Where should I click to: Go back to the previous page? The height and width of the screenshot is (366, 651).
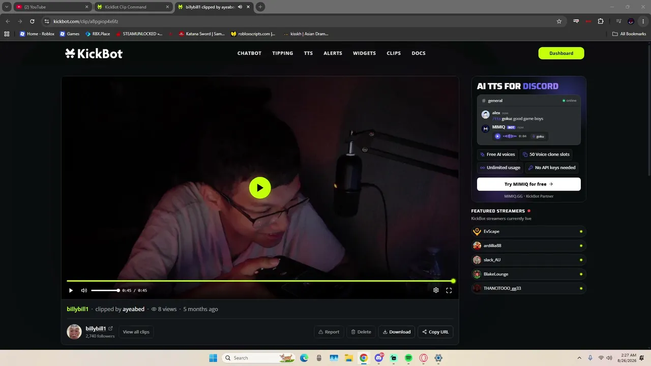pyautogui.click(x=8, y=21)
